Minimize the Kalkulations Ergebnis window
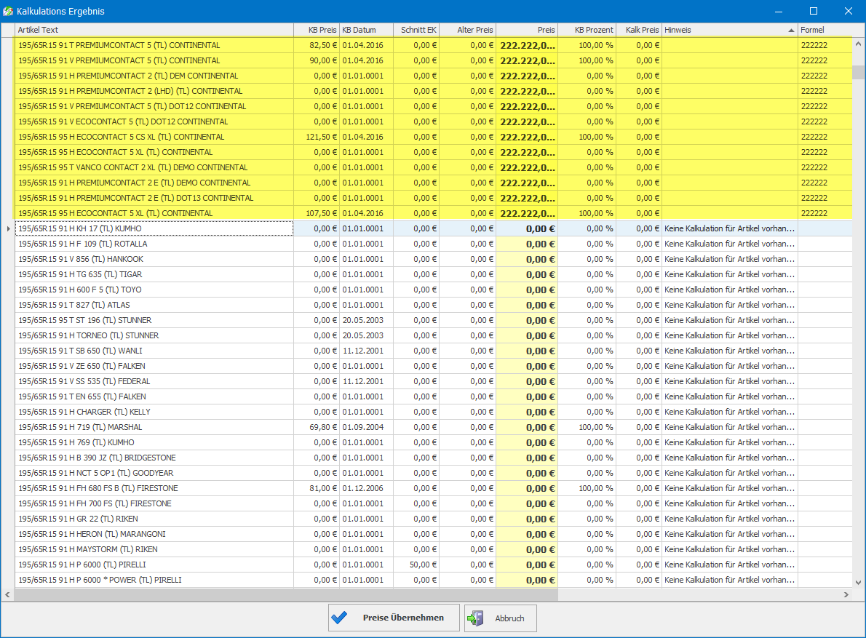 (x=779, y=11)
